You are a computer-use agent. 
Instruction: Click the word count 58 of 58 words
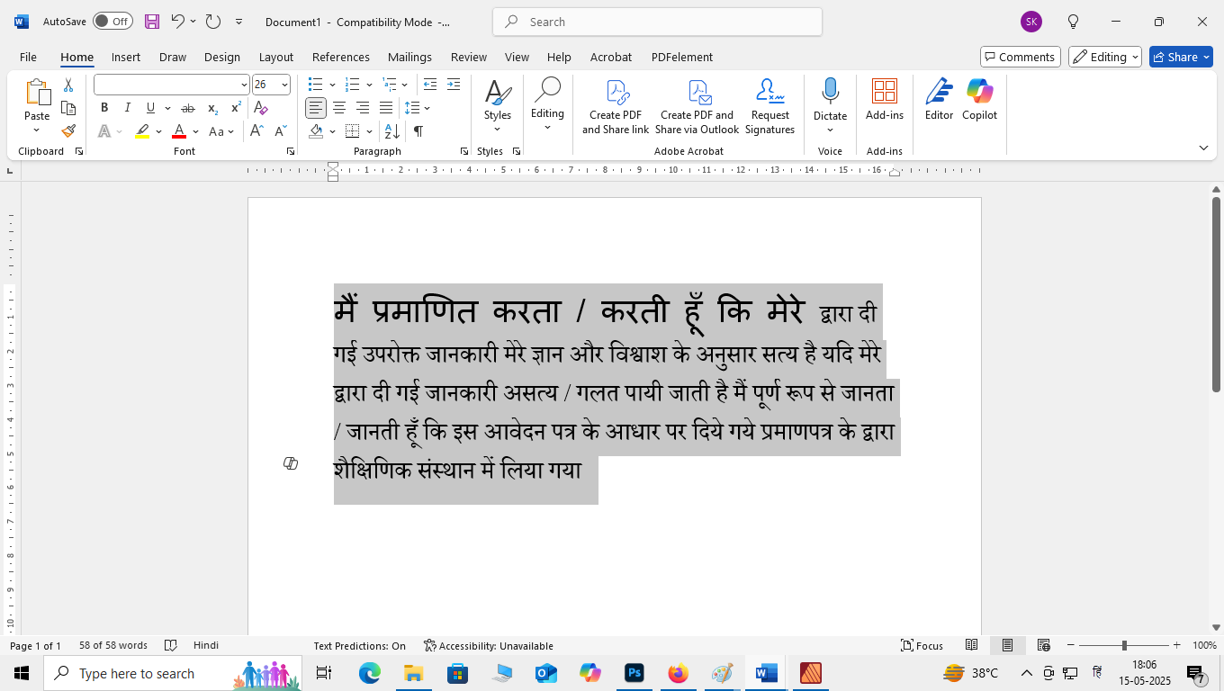[113, 645]
